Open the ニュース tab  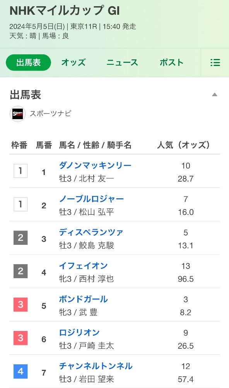tap(122, 62)
